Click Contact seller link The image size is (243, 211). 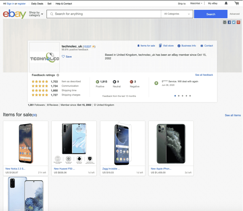(207, 46)
